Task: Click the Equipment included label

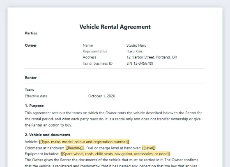Action: coord(42,154)
